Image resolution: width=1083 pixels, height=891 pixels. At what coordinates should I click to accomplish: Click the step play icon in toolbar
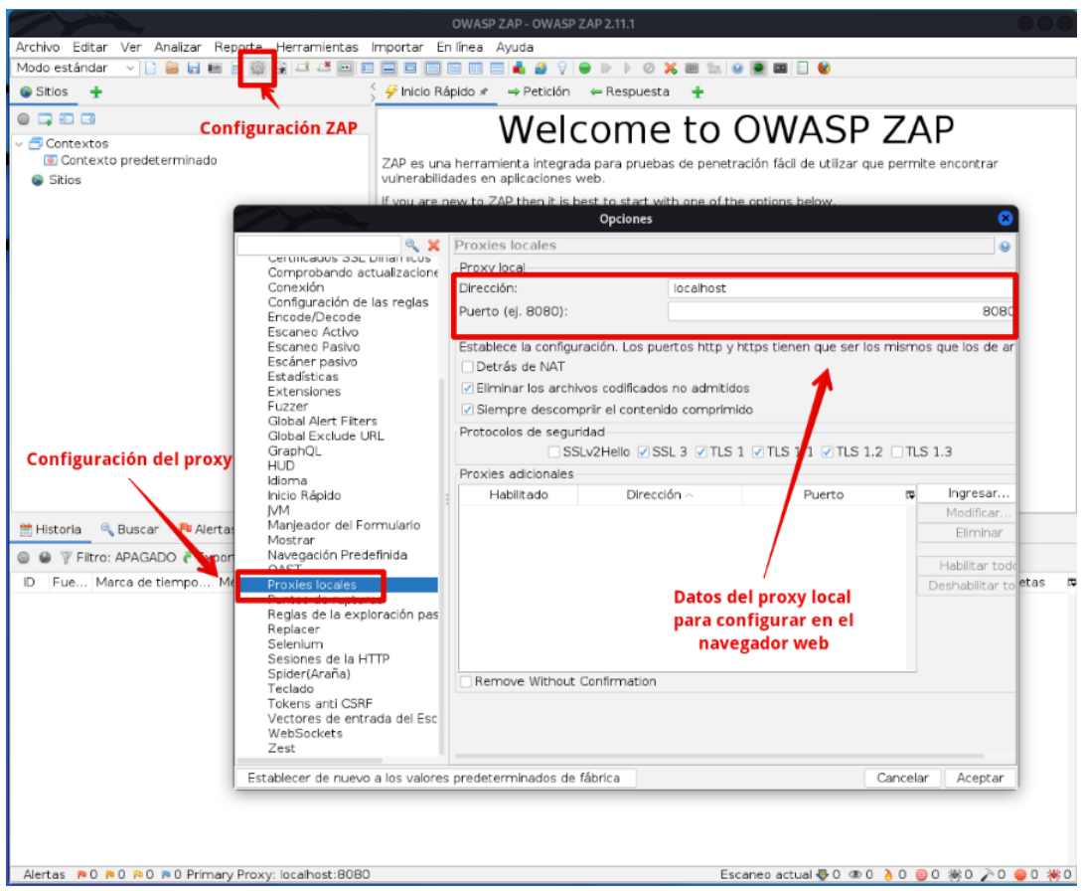pos(606,68)
